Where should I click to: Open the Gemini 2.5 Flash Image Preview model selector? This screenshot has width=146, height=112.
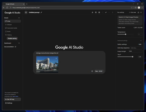[130, 20]
